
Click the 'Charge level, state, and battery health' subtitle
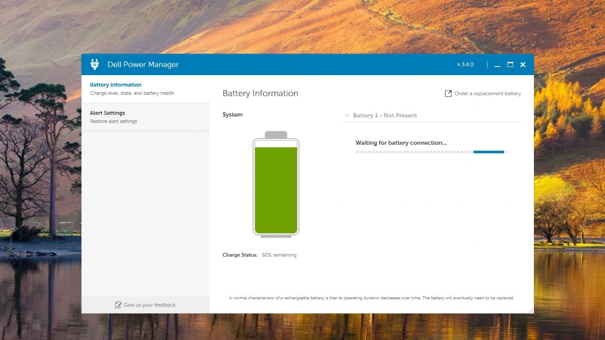132,93
